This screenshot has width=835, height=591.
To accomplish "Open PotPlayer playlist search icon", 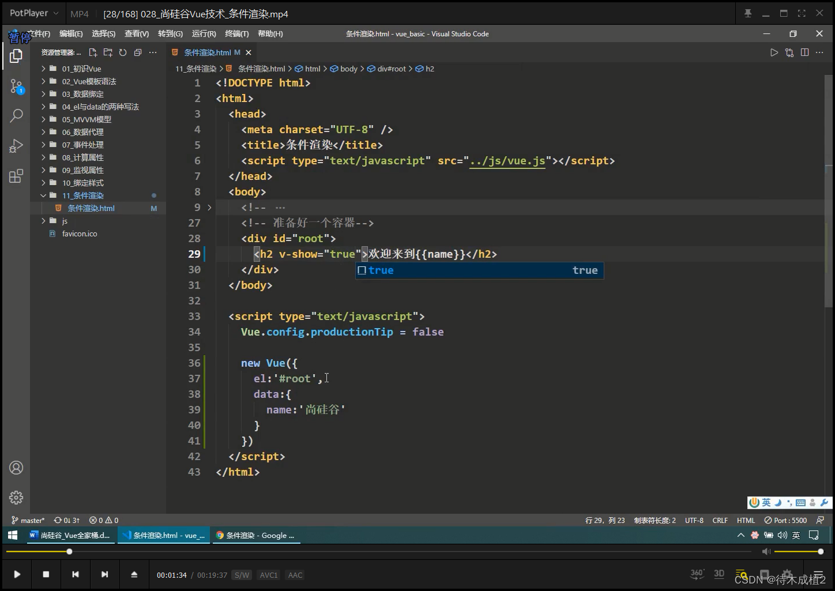I will 742,575.
